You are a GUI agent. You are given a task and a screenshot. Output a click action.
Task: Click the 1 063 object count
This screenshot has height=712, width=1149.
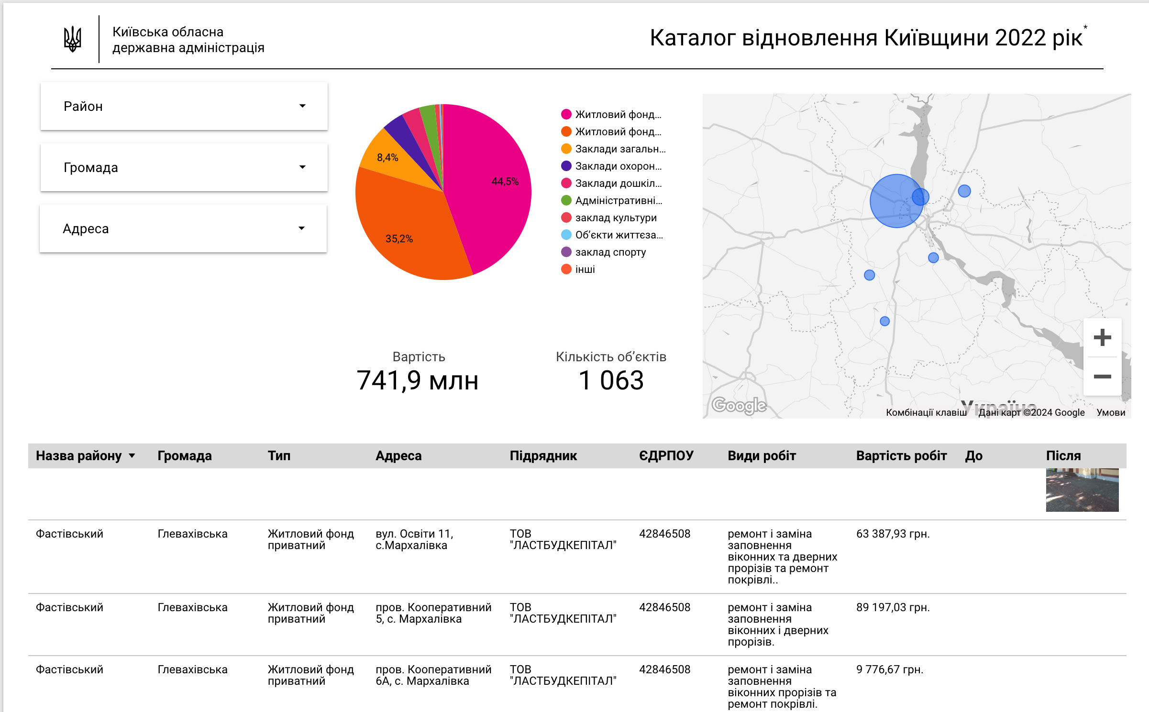tap(611, 381)
